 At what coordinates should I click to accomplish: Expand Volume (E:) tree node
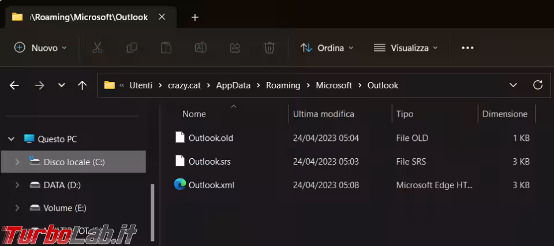(x=17, y=208)
